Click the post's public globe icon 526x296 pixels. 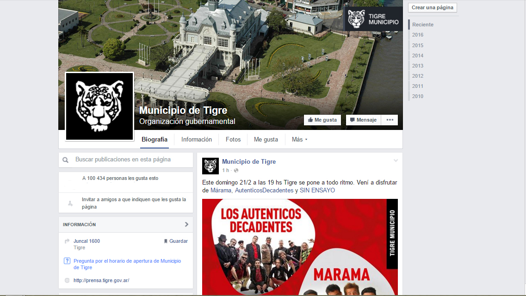coord(236,171)
